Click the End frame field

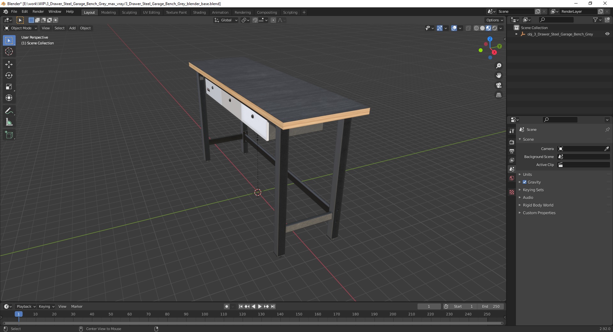(x=491, y=306)
